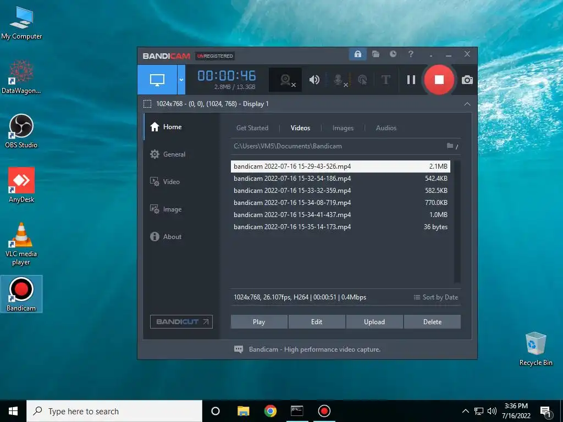Screen dimensions: 563x422
Task: Click the Play button
Action: 259,322
